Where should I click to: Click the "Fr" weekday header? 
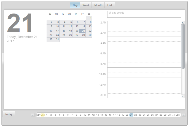pyautogui.click(x=82, y=14)
